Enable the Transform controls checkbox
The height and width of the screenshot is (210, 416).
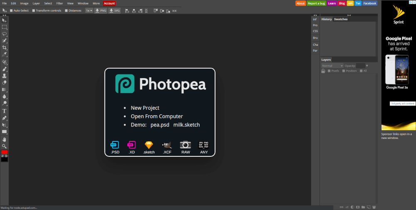point(33,11)
